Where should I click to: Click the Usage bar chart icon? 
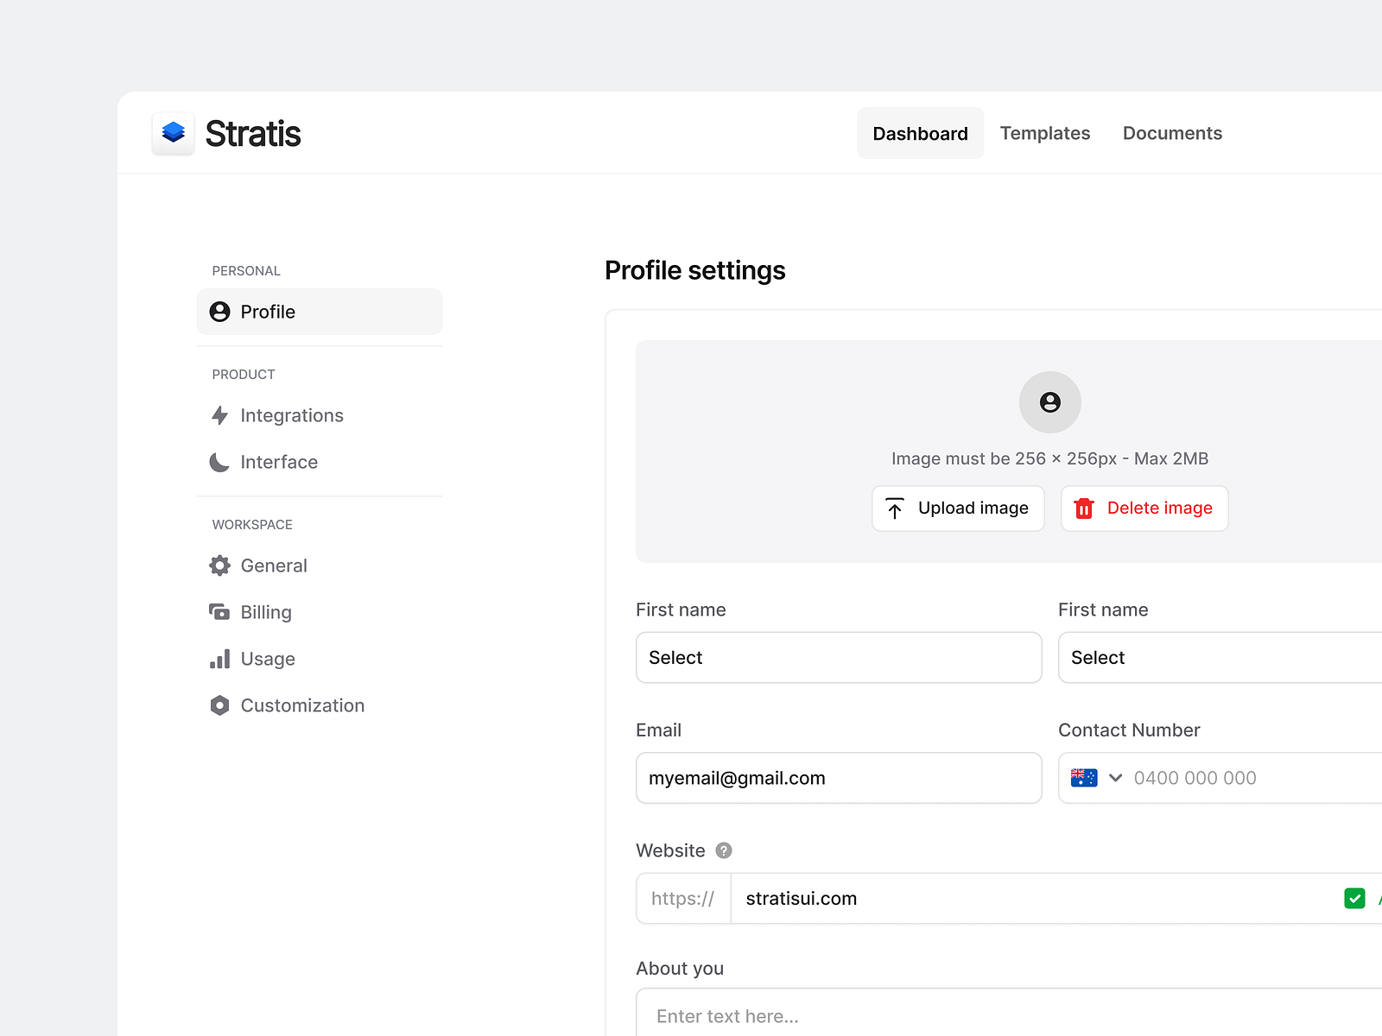219,659
